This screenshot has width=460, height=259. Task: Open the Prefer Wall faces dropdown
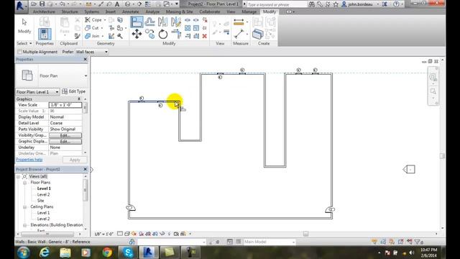[x=92, y=52]
